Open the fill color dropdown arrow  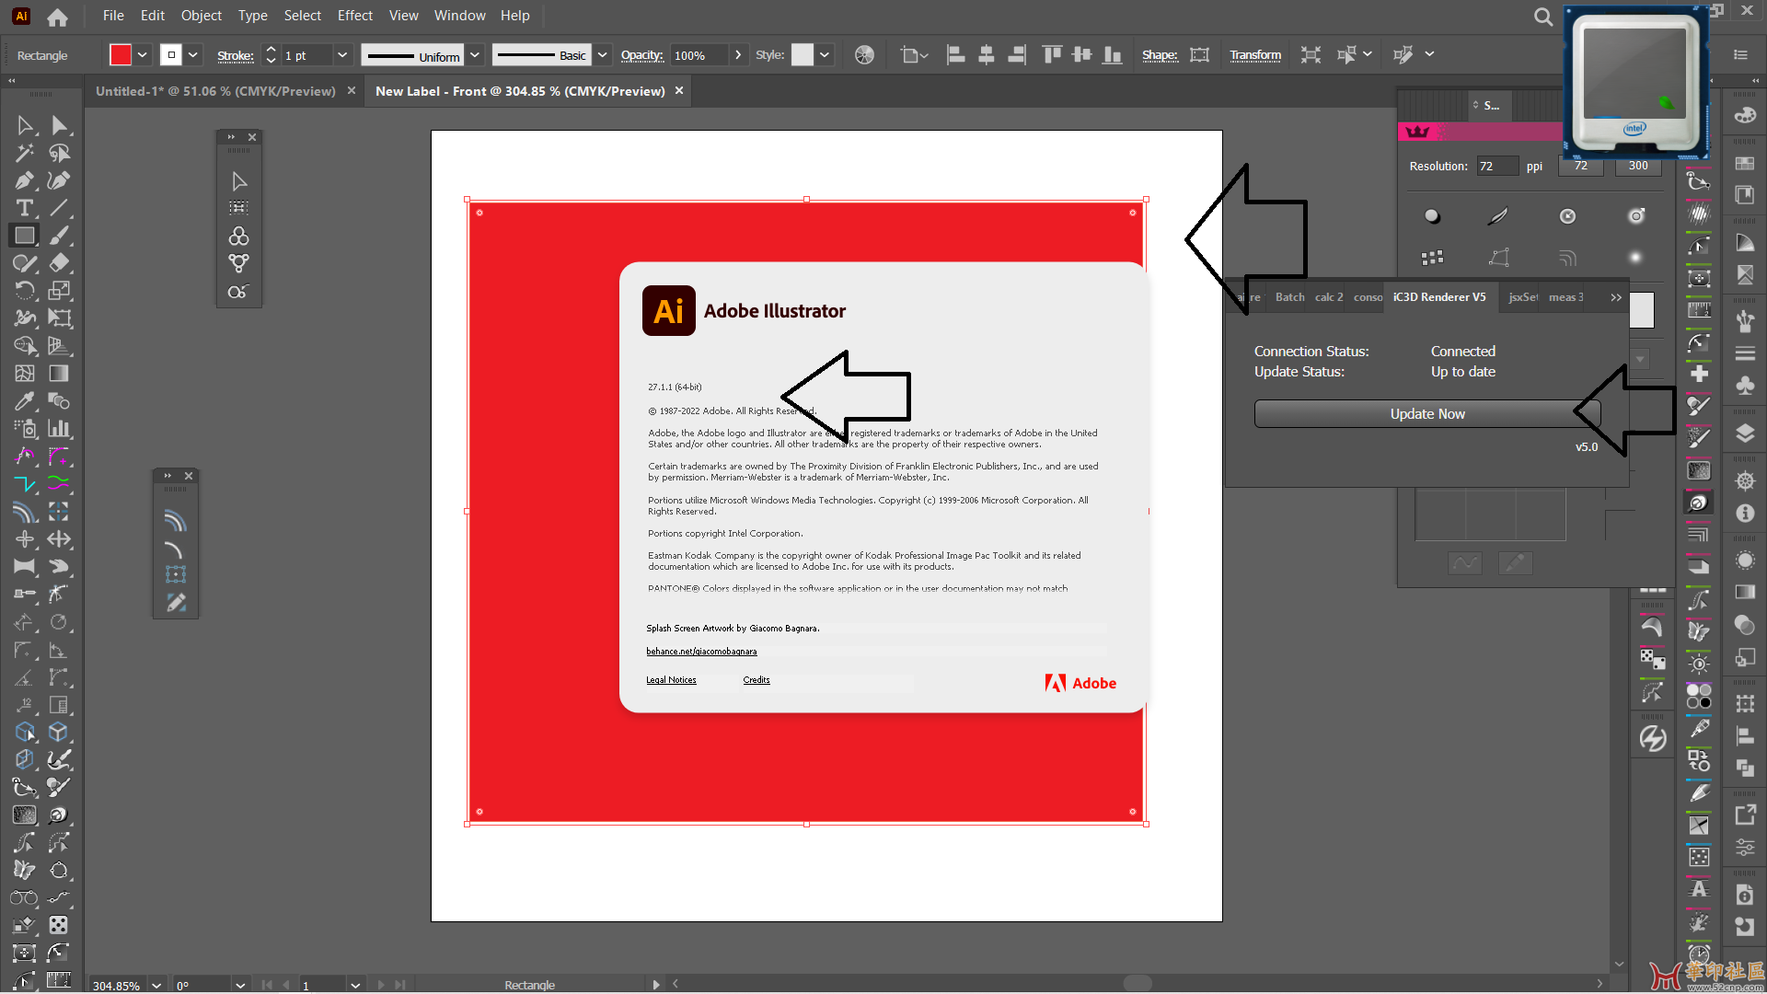coord(143,55)
